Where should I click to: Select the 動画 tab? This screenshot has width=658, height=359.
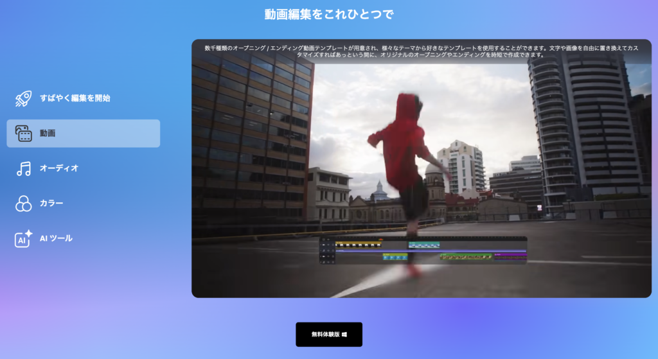point(83,134)
